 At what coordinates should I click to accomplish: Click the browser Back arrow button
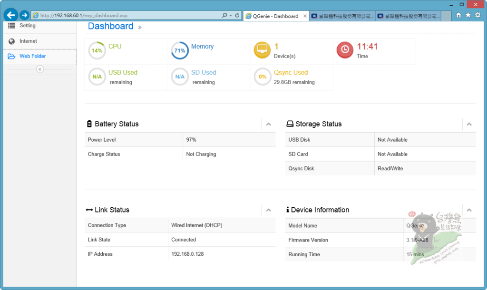[x=10, y=15]
